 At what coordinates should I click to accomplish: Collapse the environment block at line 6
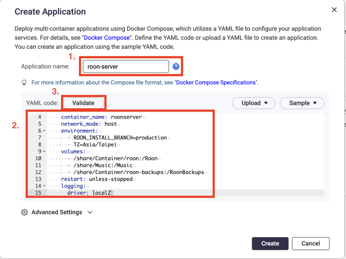[44, 131]
